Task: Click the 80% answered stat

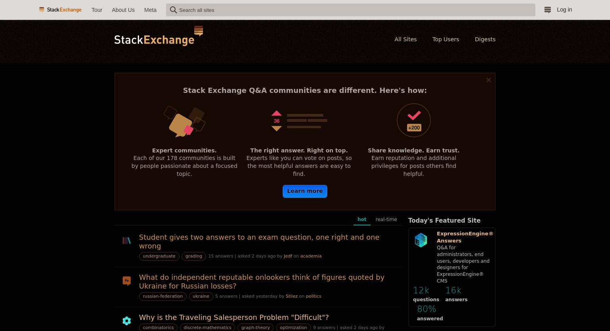Action: (430, 313)
